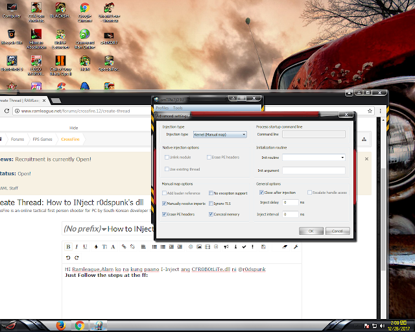Screen dimensions: 415x332
Task: Click OK in Advanced settings dialog
Action: coord(311,231)
